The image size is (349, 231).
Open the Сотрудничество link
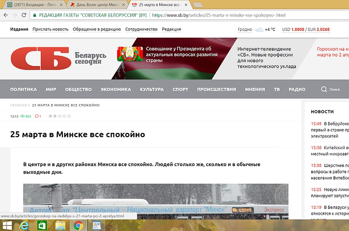click(141, 29)
